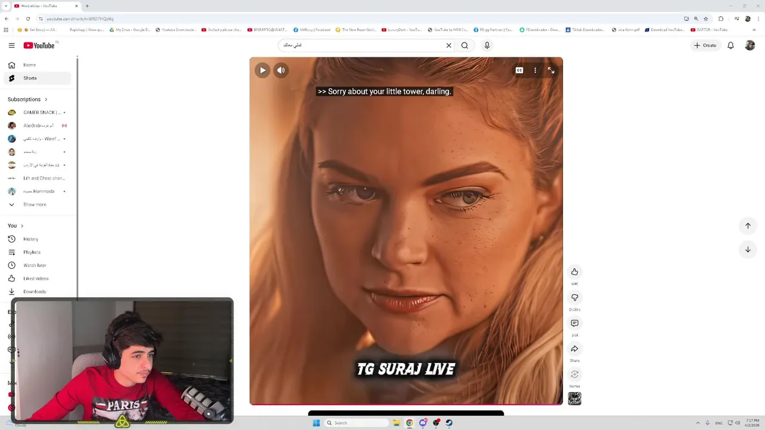Open a new browser tab

pyautogui.click(x=87, y=6)
